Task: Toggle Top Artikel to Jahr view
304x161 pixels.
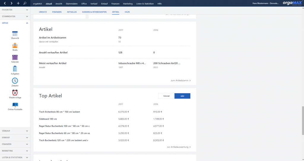Action: coord(183,96)
